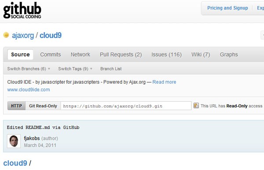Open the Branch List link

tap(111, 69)
